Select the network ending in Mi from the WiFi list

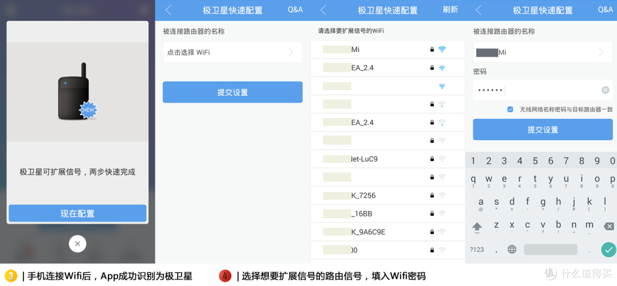point(387,50)
